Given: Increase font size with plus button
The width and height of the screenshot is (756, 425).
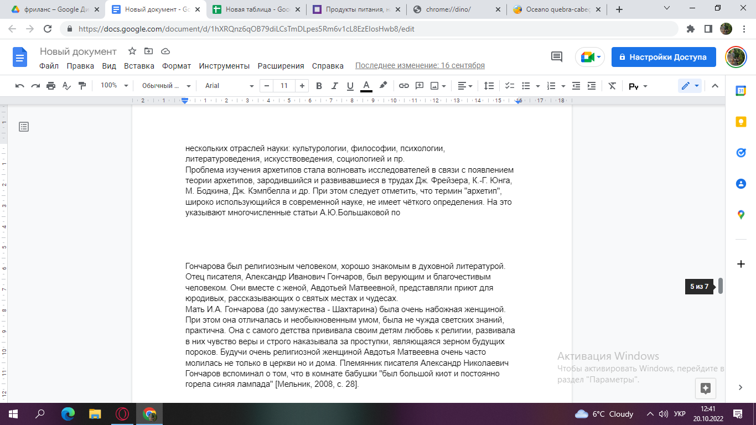Looking at the screenshot, I should 302,86.
